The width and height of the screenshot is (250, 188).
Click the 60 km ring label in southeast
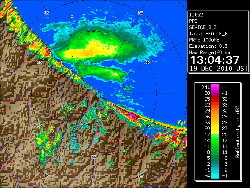pyautogui.click(x=141, y=175)
